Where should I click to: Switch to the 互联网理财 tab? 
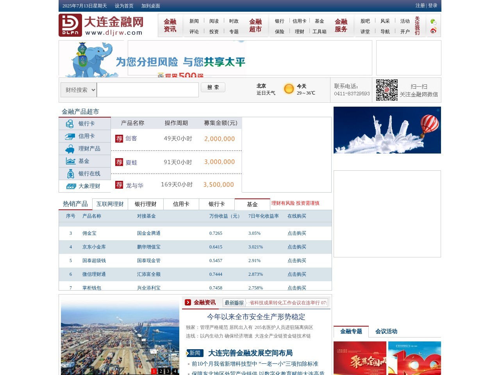pos(110,204)
